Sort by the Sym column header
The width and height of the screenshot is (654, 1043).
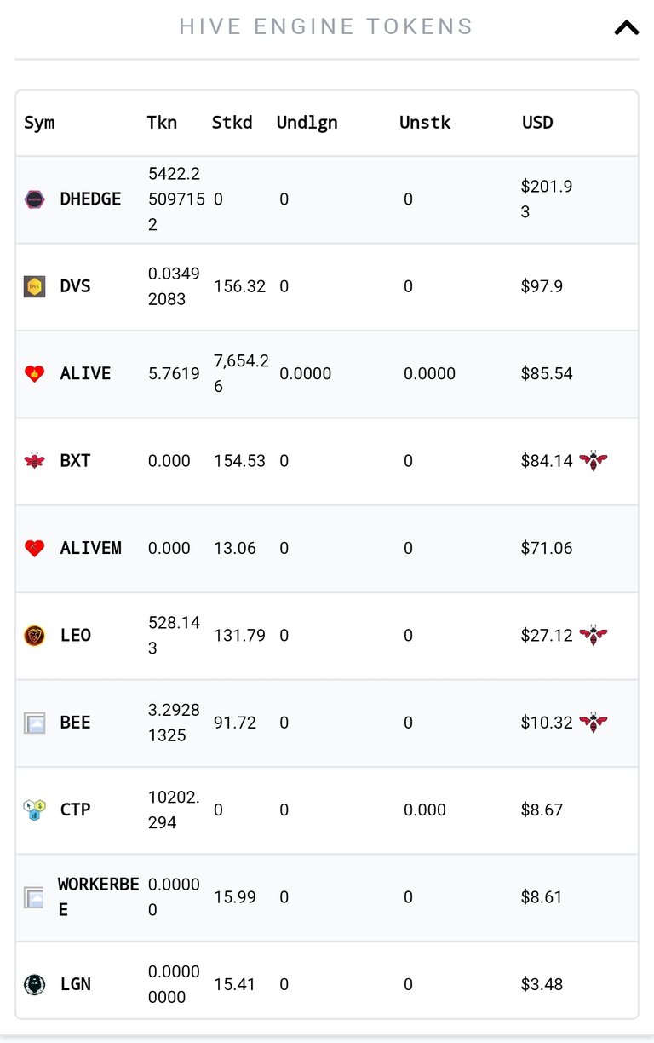[x=39, y=123]
